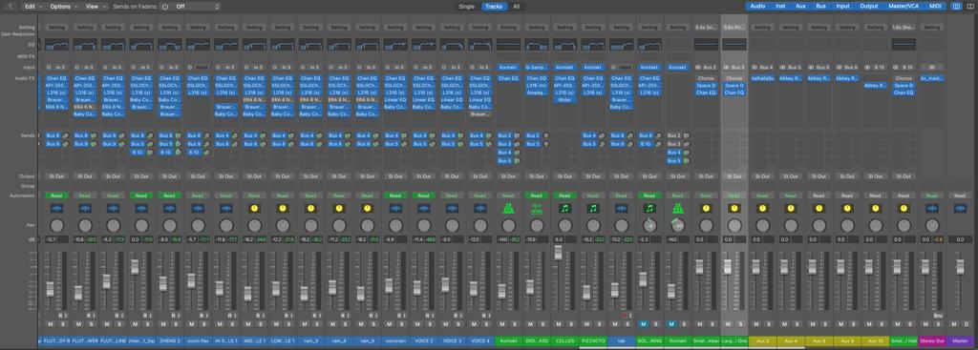This screenshot has height=350, width=978.
Task: Solo the VOICE 3 track
Action: tap(457, 324)
